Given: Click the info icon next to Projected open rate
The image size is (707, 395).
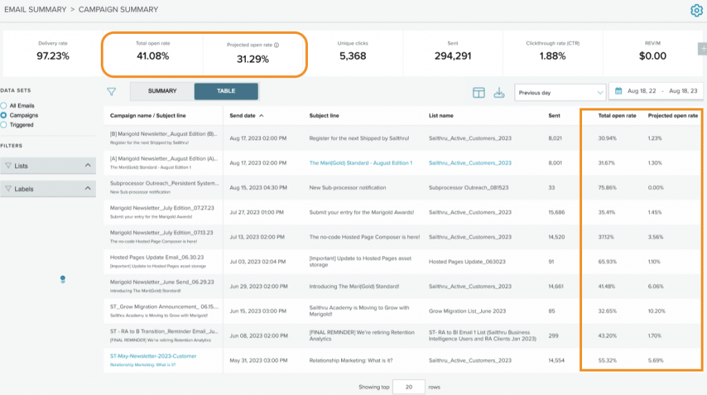Looking at the screenshot, I should pyautogui.click(x=276, y=46).
